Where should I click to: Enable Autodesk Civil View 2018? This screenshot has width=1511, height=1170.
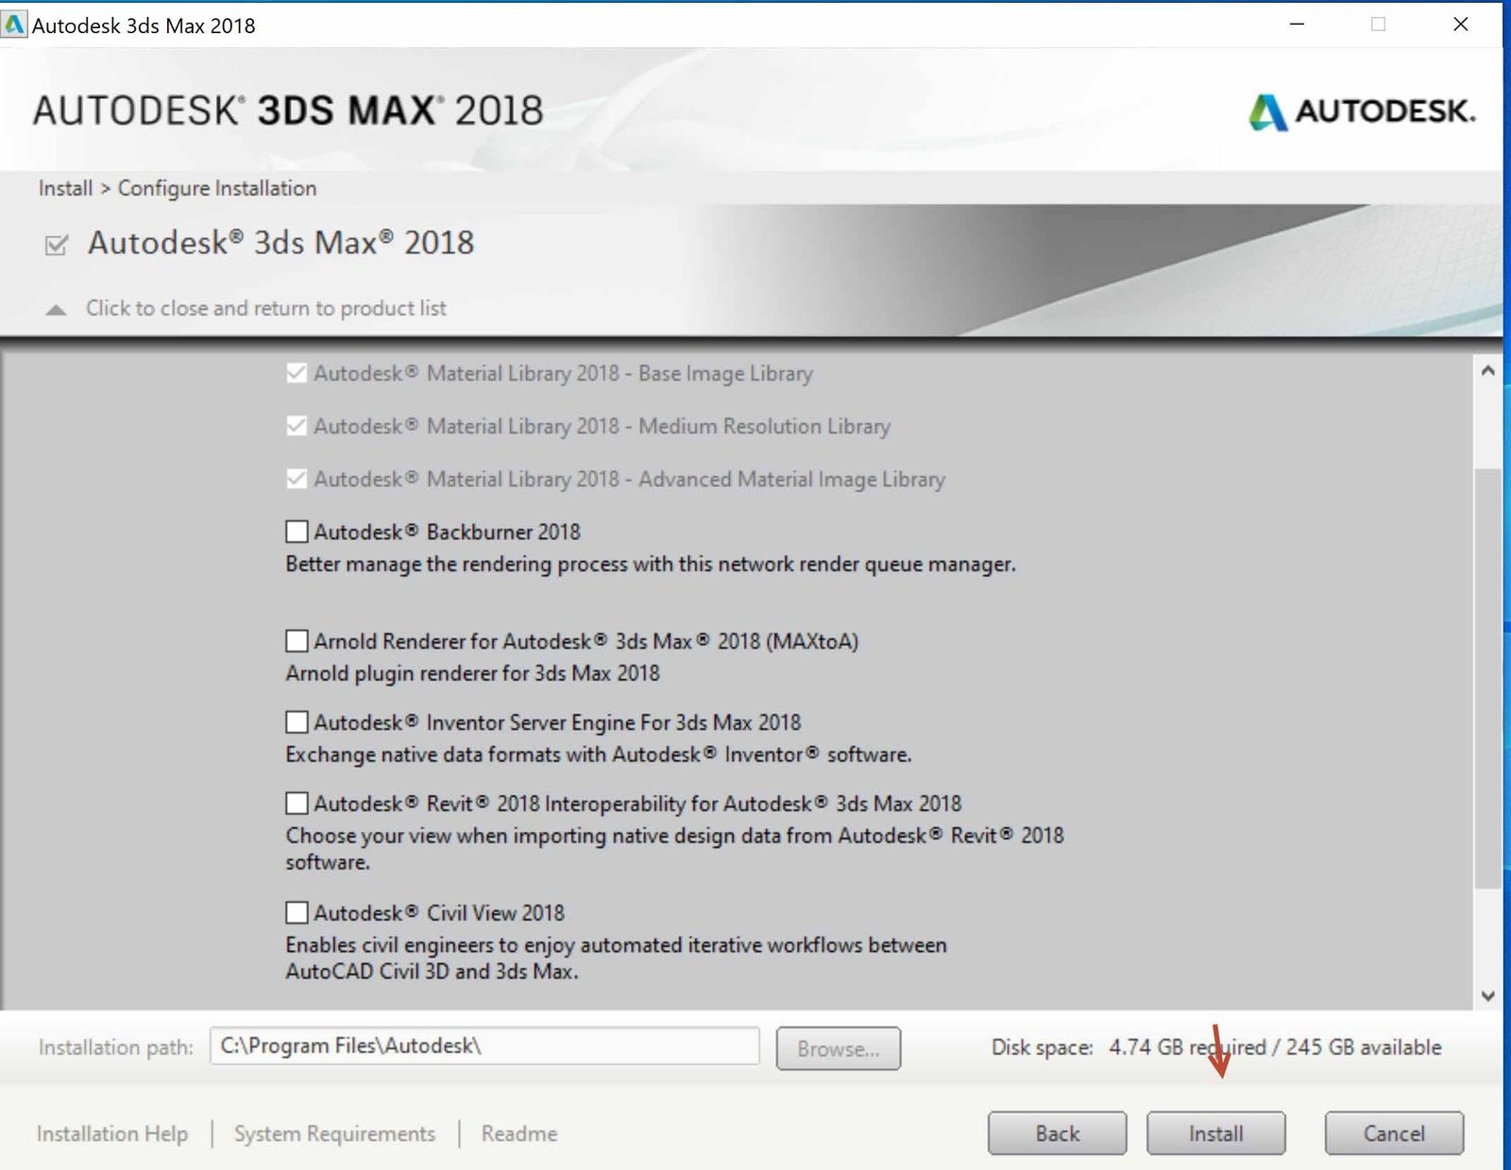click(295, 912)
